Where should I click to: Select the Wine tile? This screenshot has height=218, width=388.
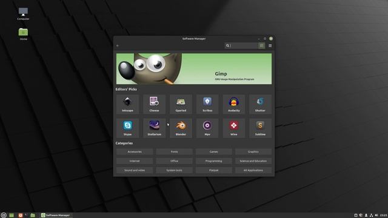point(234,128)
